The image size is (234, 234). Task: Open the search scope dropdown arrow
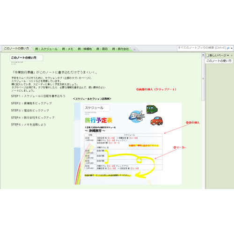[232, 48]
